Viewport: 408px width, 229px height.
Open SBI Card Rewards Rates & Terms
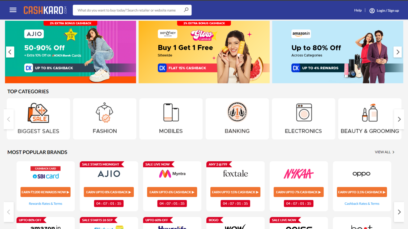point(45,204)
